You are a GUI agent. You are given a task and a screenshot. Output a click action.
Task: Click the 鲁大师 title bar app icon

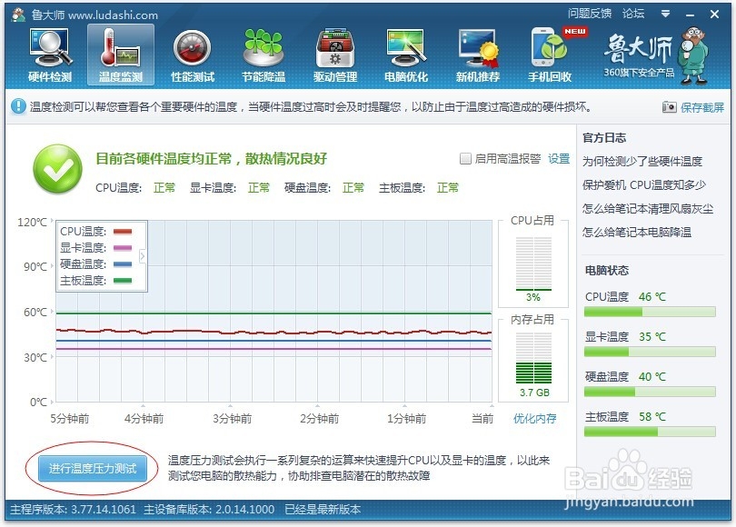18,15
